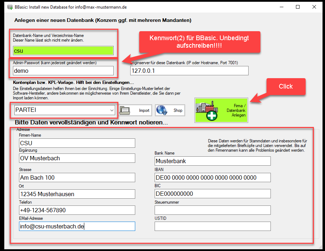Click the Ergänzung field with OV Musterbach

77,158
